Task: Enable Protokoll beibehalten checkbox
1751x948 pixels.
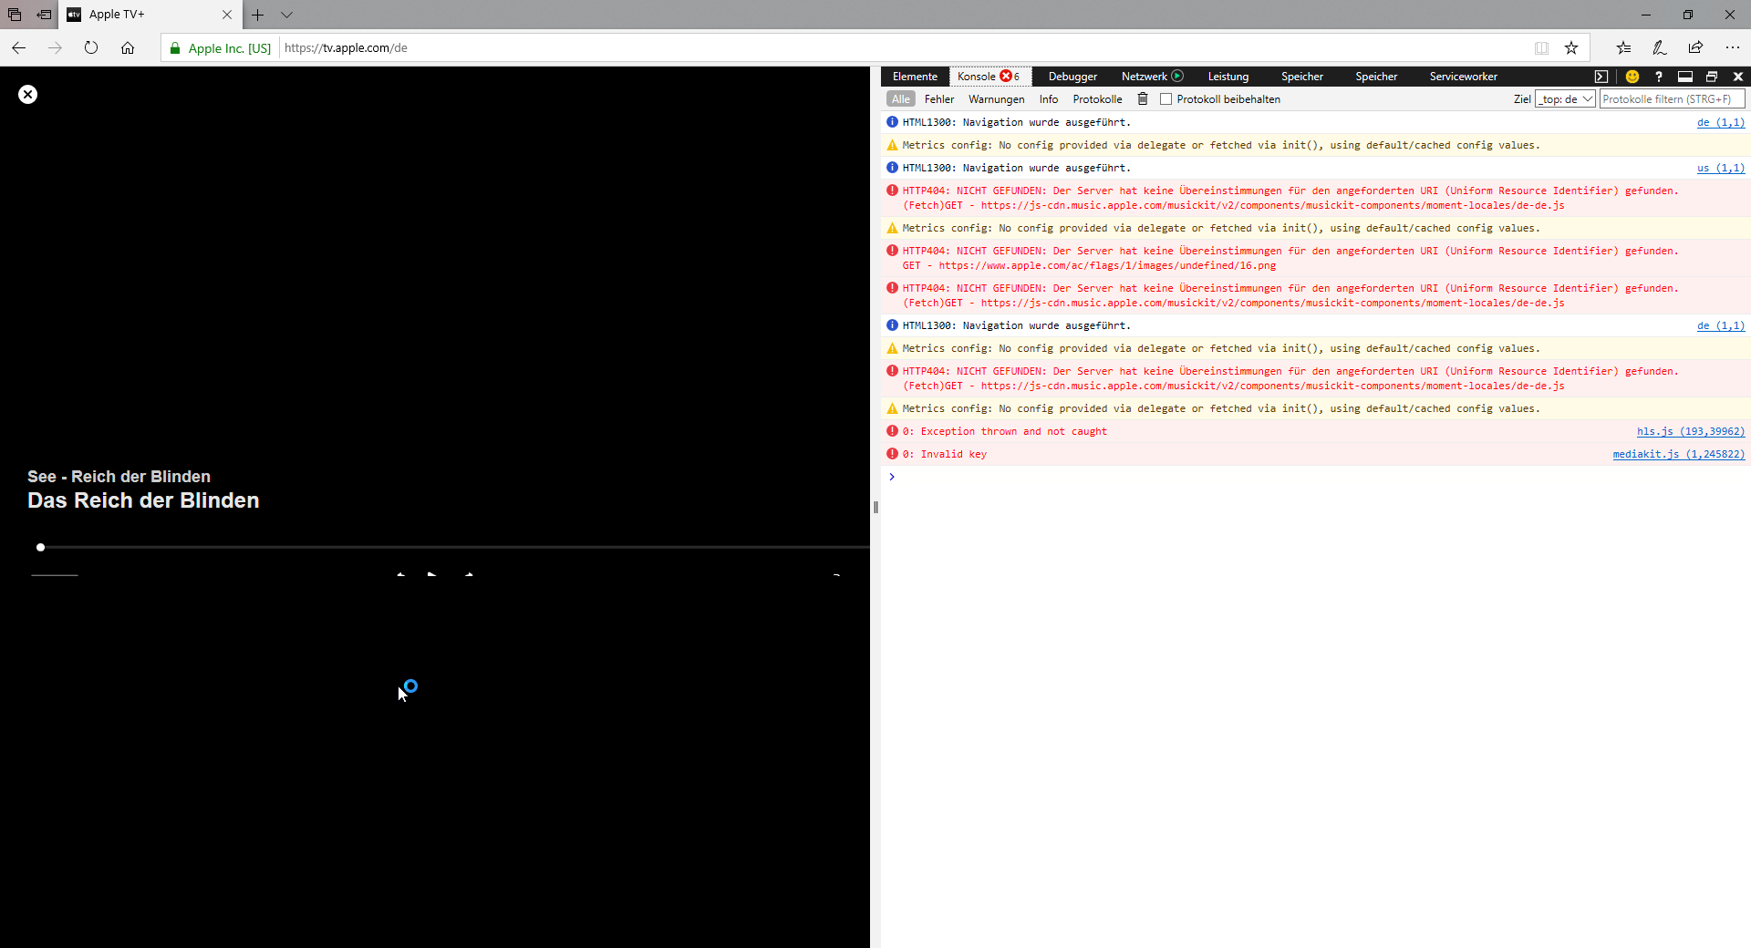Action: (1166, 99)
